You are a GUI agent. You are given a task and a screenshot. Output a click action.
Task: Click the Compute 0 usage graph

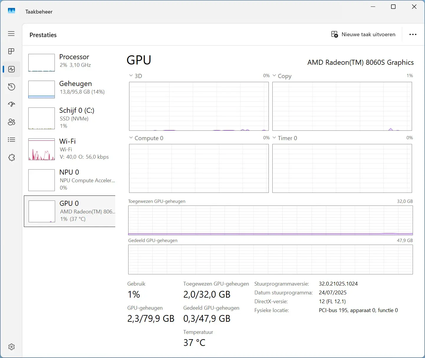pyautogui.click(x=199, y=168)
